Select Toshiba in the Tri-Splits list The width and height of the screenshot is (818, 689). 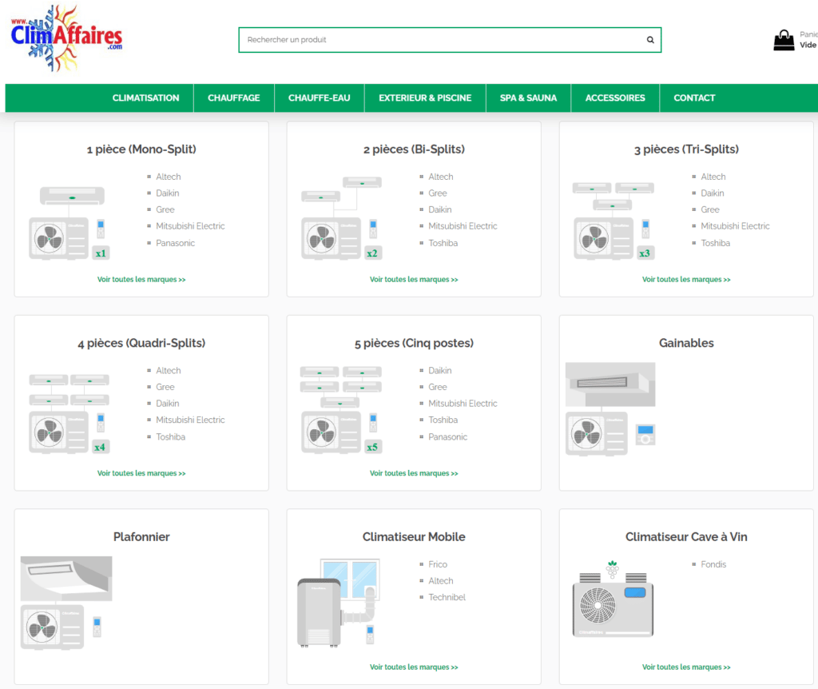point(715,243)
